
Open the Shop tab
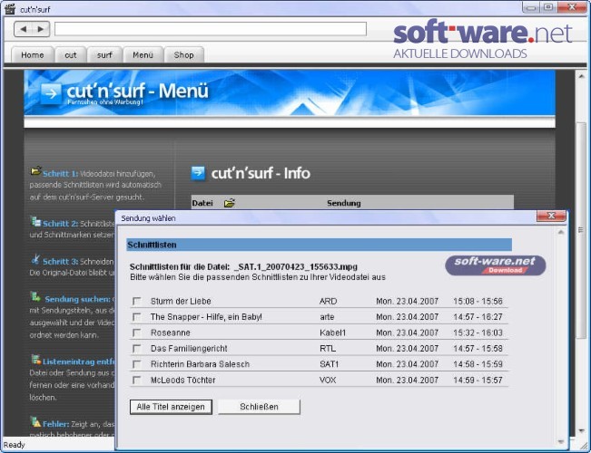pos(184,55)
